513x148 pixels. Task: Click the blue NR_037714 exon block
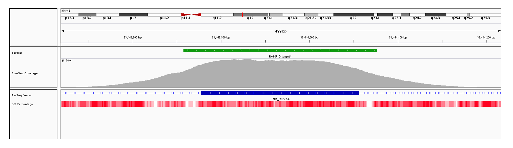pyautogui.click(x=280, y=93)
